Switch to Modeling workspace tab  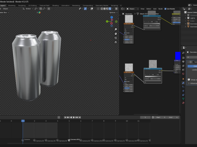pyautogui.click(x=12, y=6)
